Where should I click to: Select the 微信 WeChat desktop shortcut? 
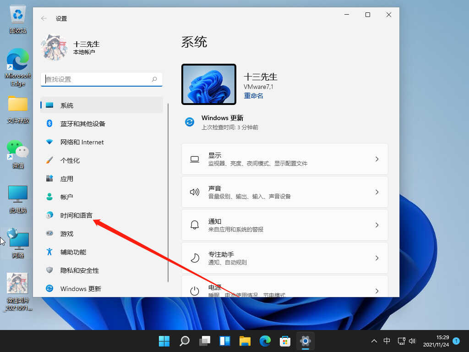[18, 154]
